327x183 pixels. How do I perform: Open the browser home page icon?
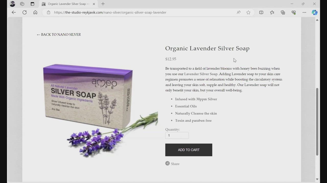pos(35,12)
